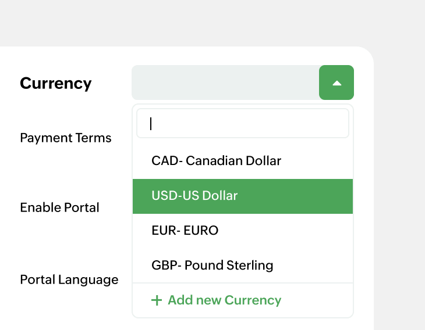Select GBP- Pound Sterling currency

point(212,266)
